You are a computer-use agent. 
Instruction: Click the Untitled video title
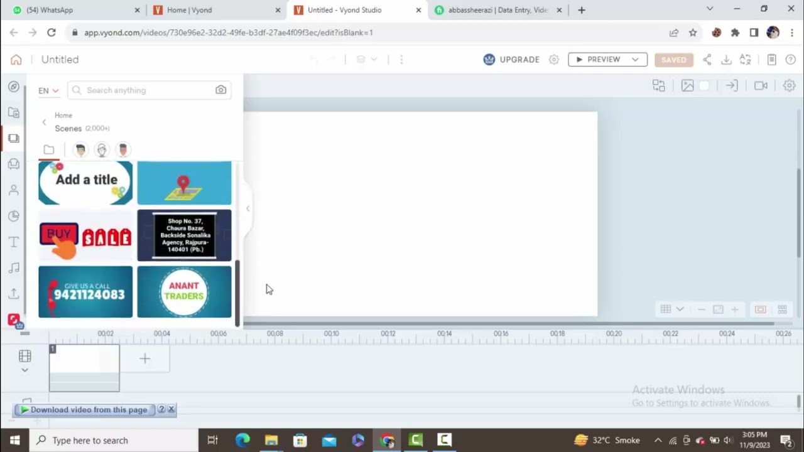(60, 60)
